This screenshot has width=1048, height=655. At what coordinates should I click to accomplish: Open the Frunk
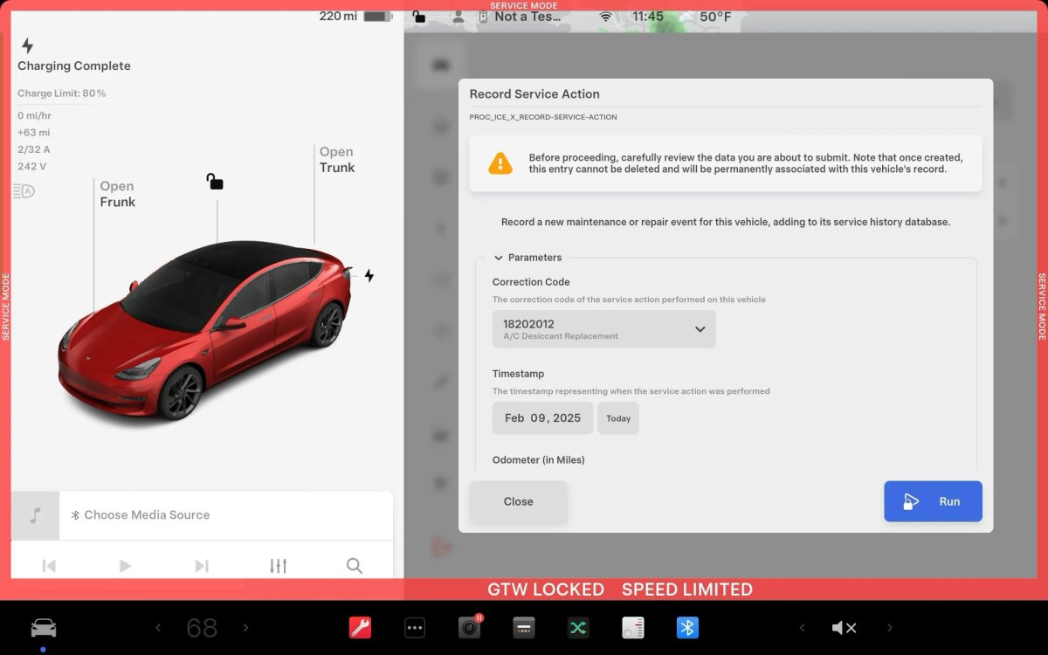coord(117,194)
